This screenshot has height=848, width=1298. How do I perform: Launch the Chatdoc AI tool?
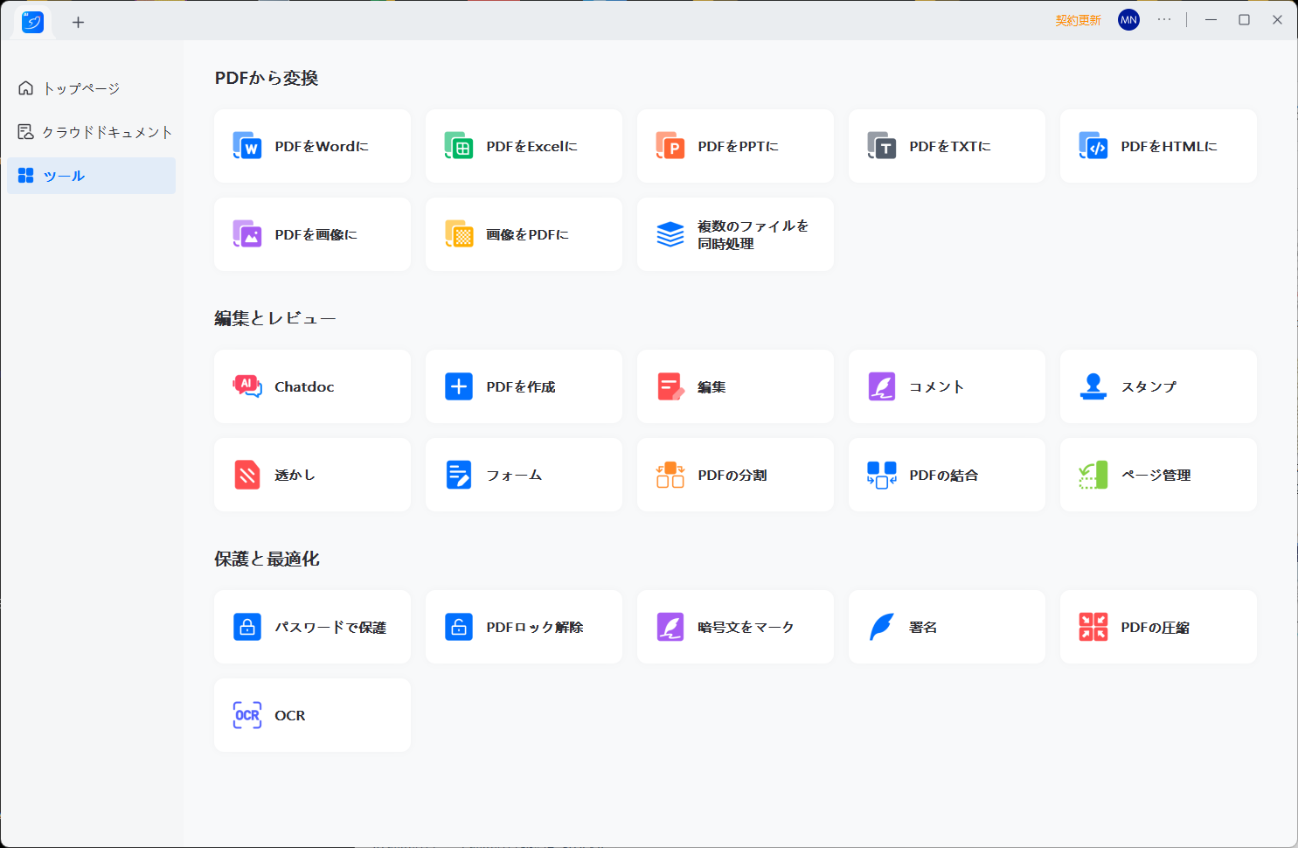[312, 386]
